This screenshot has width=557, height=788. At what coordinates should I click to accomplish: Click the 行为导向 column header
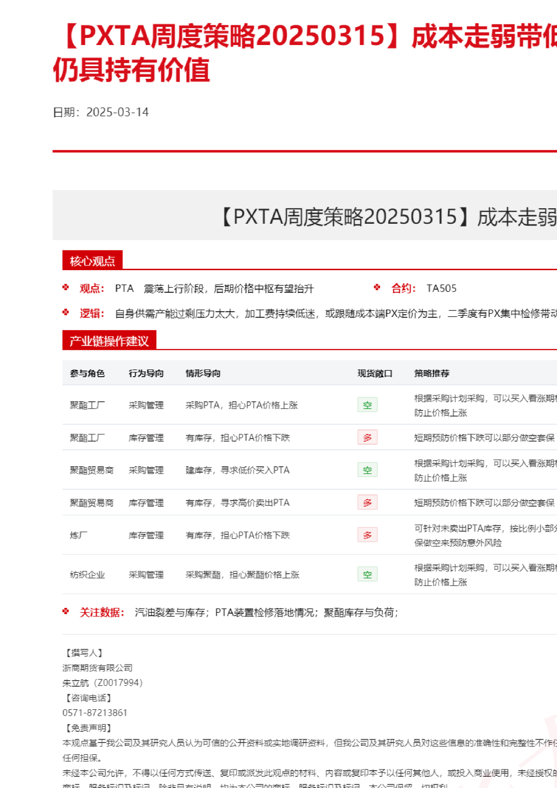[146, 373]
